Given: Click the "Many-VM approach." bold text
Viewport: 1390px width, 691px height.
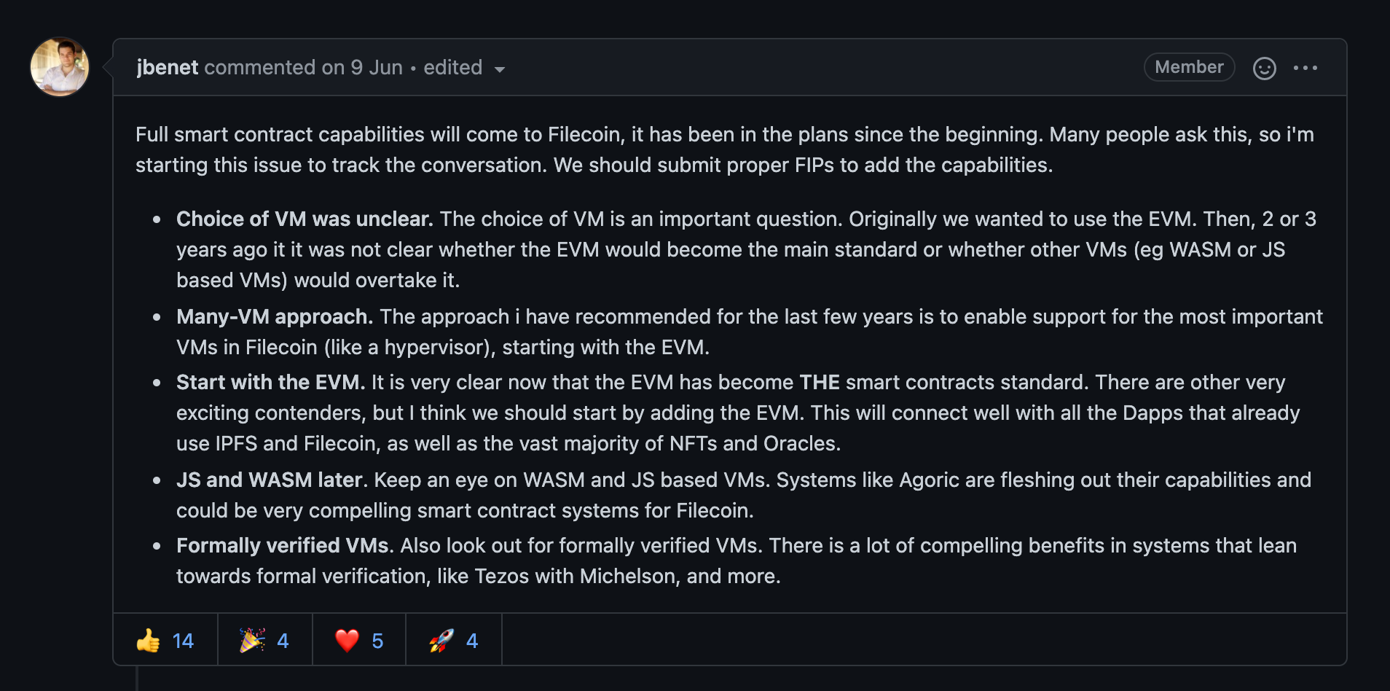Looking at the screenshot, I should pos(274,316).
